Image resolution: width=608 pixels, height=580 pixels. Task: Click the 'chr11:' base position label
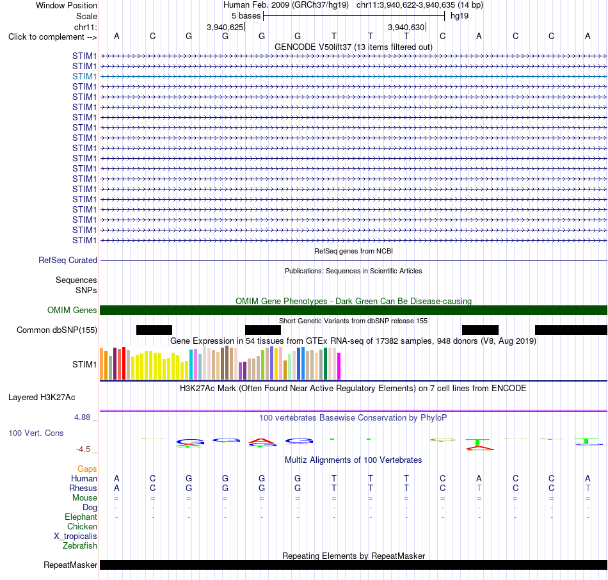pyautogui.click(x=85, y=27)
